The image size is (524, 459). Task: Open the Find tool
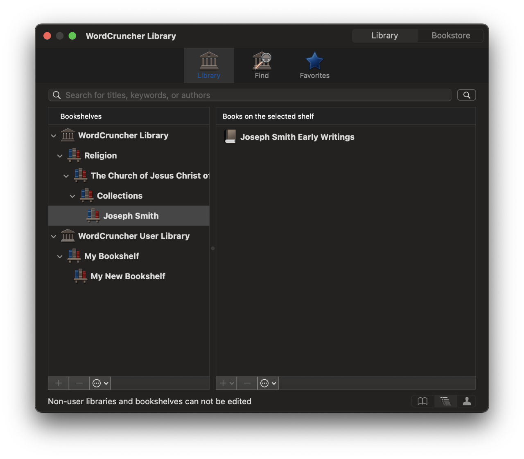point(262,65)
